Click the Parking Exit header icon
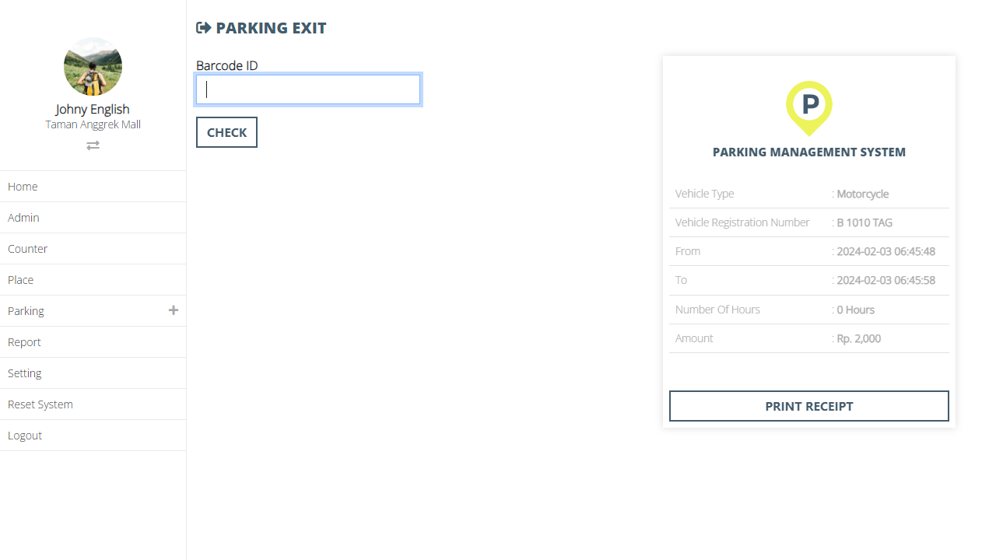The height and width of the screenshot is (560, 996). tap(204, 28)
